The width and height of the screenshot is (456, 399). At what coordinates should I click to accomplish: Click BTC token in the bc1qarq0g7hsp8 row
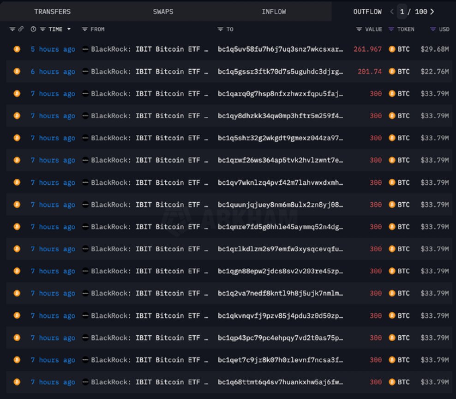[399, 94]
